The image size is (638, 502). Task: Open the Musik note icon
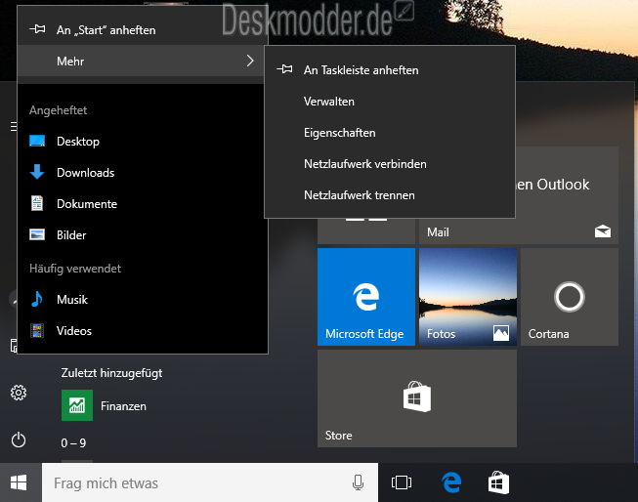tap(37, 299)
